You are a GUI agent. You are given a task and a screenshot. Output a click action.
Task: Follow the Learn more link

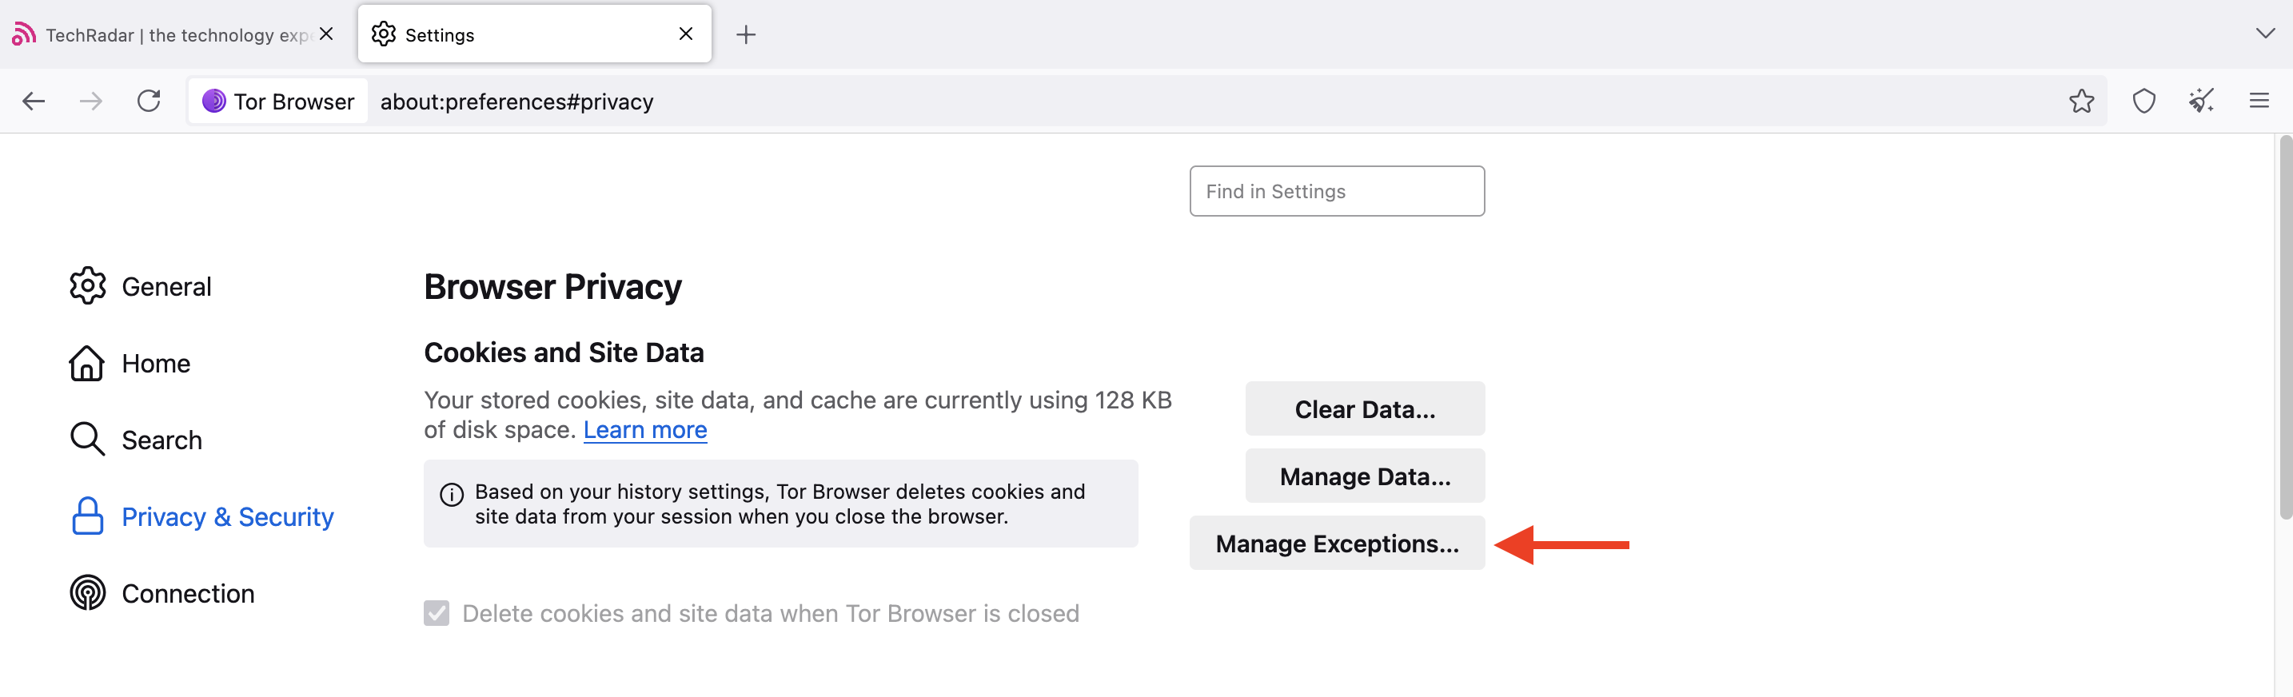[645, 430]
